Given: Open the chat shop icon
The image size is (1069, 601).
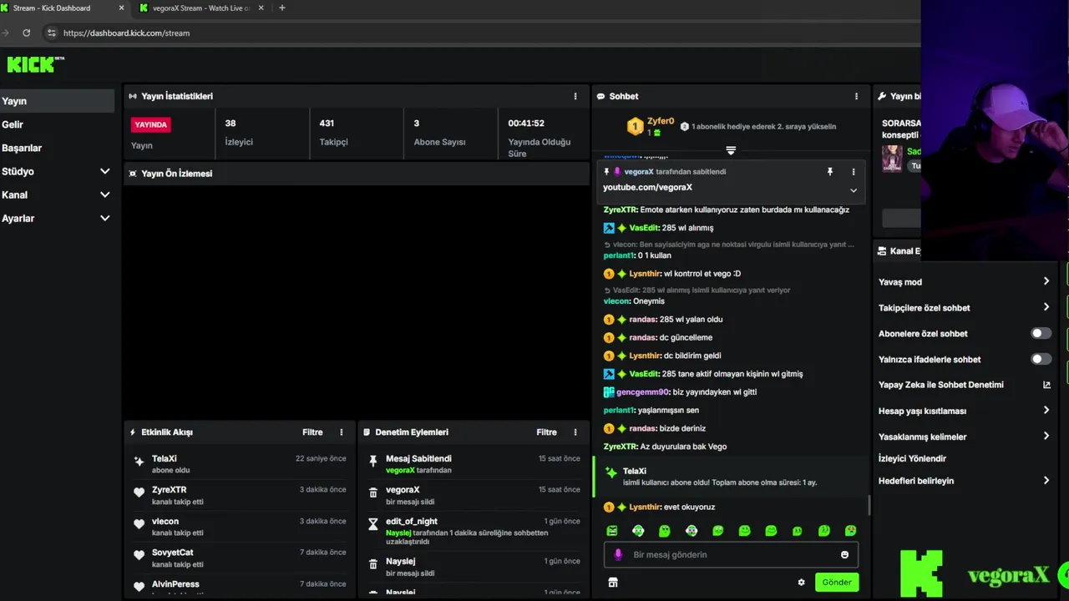Looking at the screenshot, I should click(x=612, y=583).
